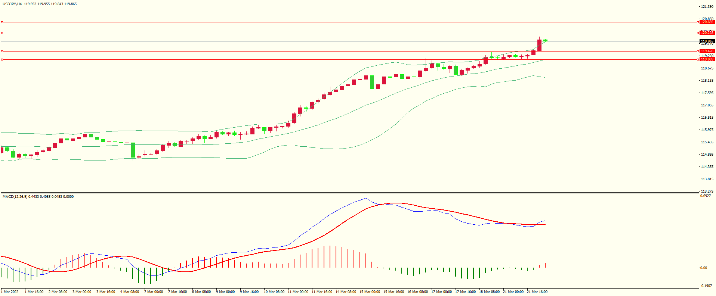Screen dimensions: 716x296
Task: Click the 8 Mar 08:00 time label
Action: tap(201, 292)
